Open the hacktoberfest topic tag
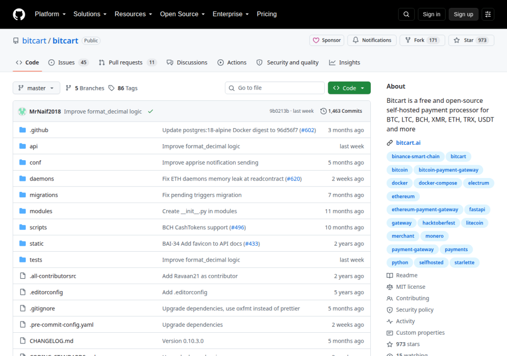This screenshot has width=507, height=356. (x=439, y=223)
